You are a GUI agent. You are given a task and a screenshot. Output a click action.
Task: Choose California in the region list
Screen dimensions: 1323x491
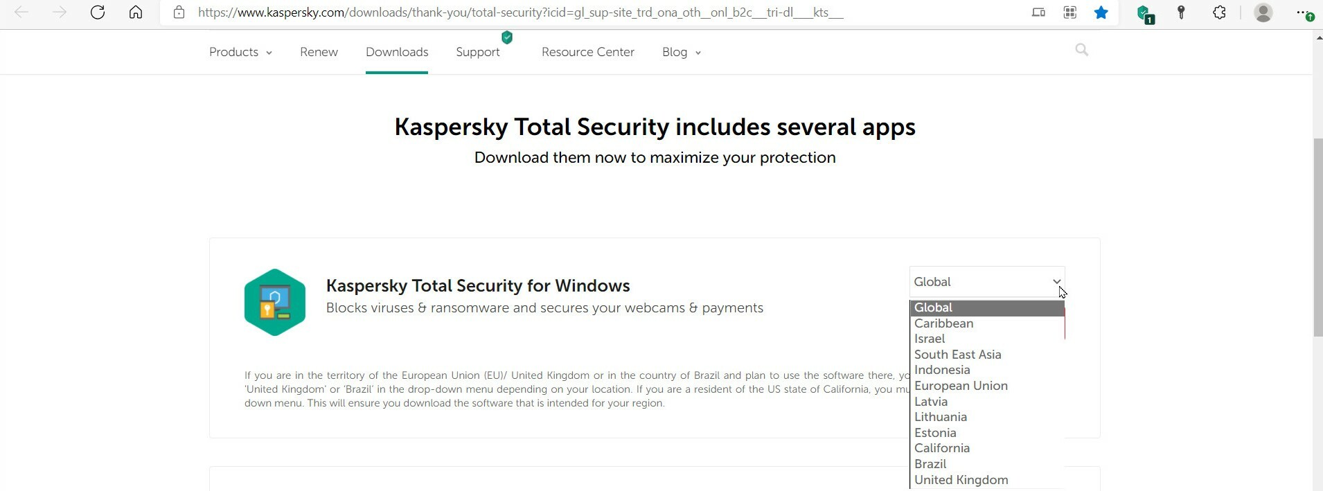pyautogui.click(x=942, y=448)
